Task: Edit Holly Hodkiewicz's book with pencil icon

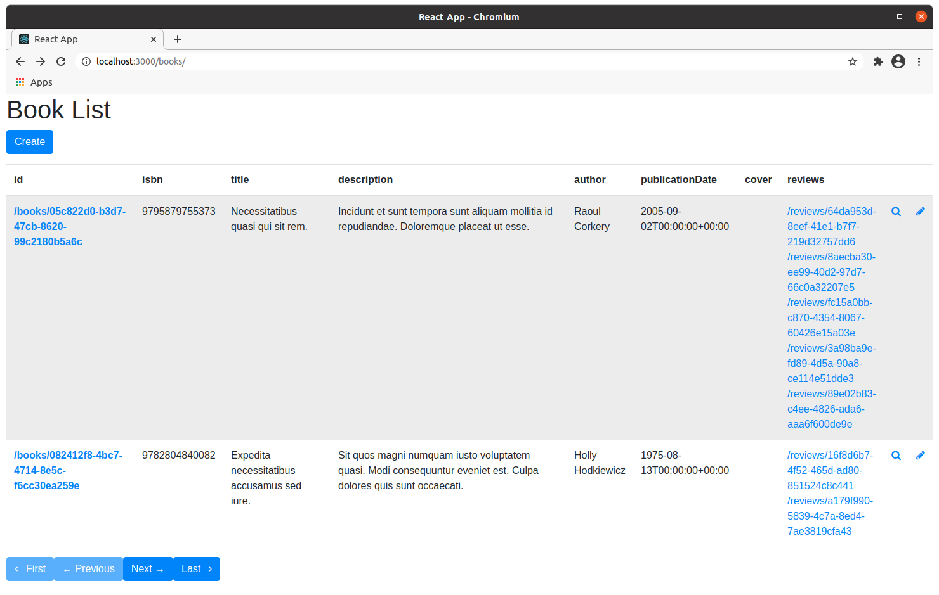Action: point(920,456)
